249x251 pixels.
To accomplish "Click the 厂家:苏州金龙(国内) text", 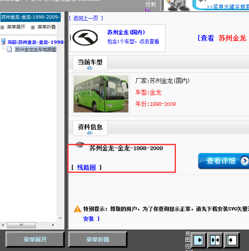I will (x=162, y=81).
